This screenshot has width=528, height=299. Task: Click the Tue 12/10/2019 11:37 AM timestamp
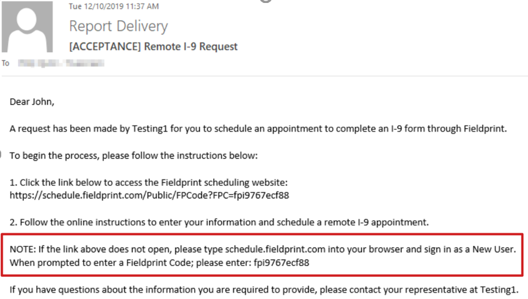pyautogui.click(x=114, y=7)
